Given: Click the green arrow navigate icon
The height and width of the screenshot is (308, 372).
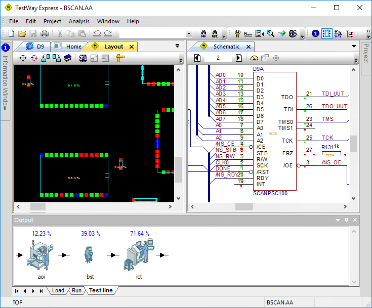Looking at the screenshot, I should pos(281,34).
